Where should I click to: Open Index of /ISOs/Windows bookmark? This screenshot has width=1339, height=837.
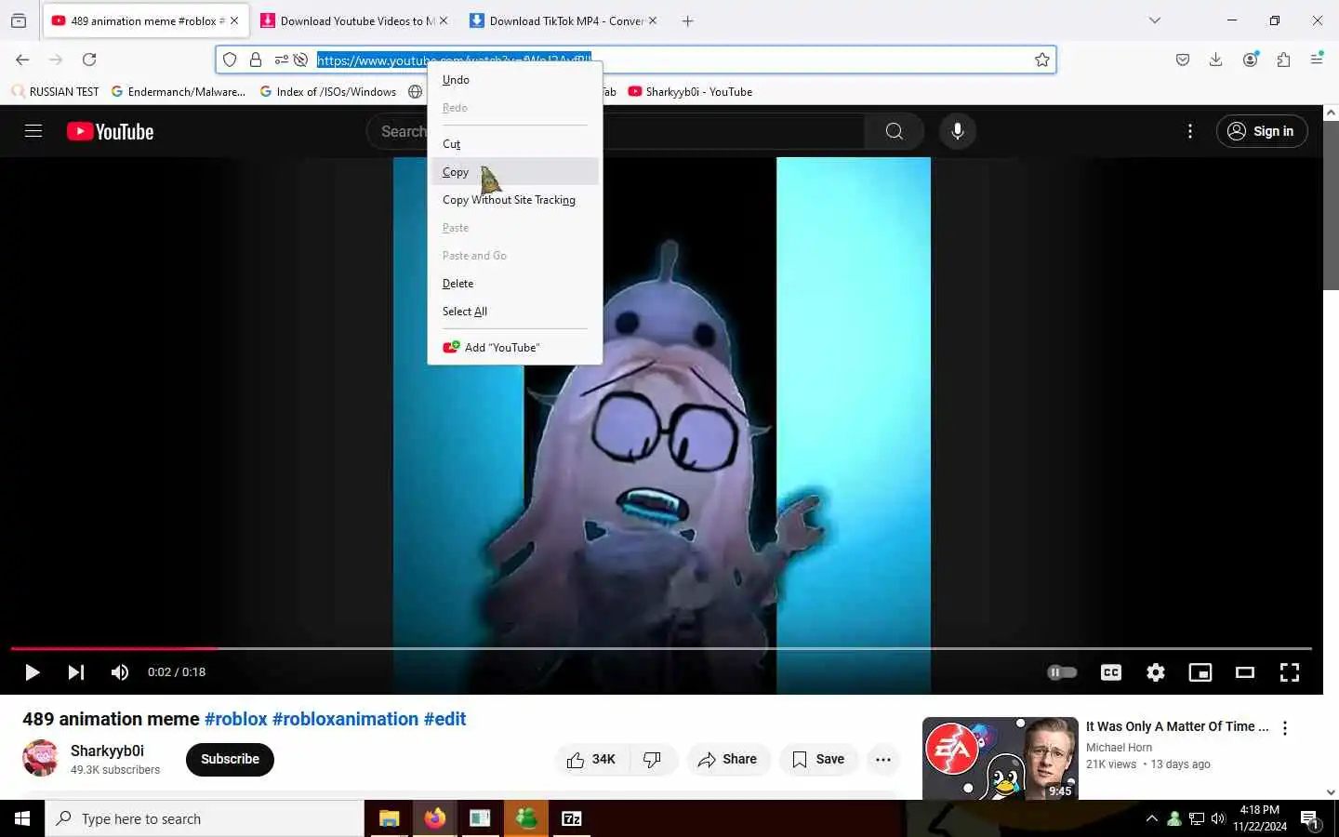click(328, 92)
